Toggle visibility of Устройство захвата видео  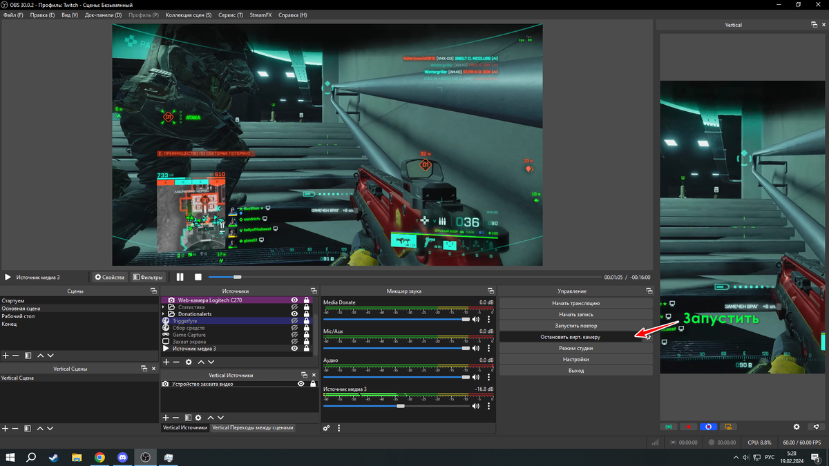(301, 384)
